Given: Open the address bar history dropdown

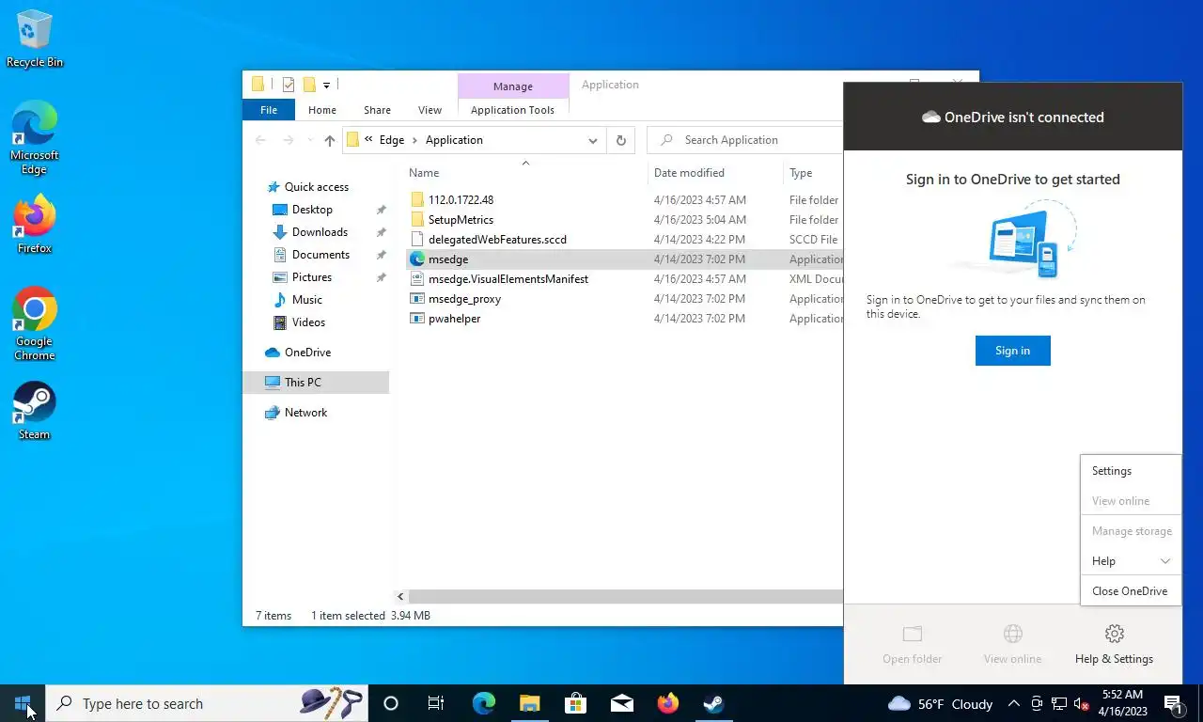Looking at the screenshot, I should [x=593, y=140].
